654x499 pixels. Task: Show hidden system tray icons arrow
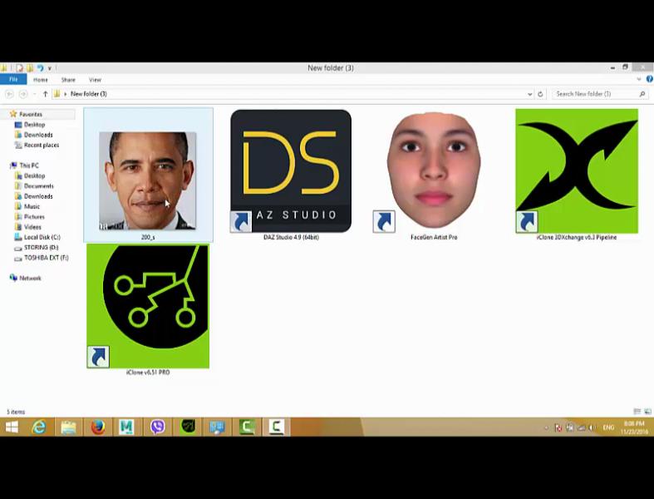click(x=546, y=427)
